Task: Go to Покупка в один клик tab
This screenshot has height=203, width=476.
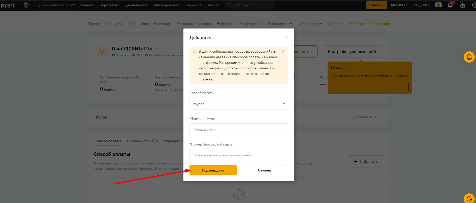Action: (x=105, y=24)
